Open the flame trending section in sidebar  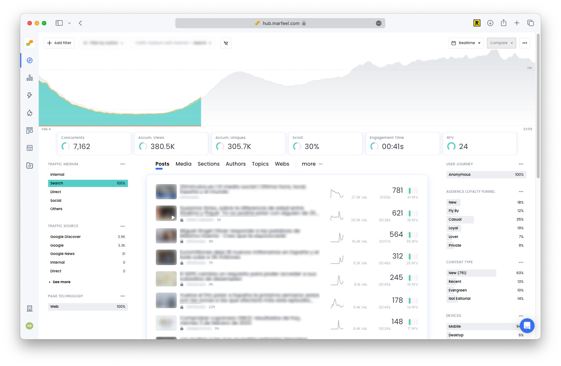[29, 113]
